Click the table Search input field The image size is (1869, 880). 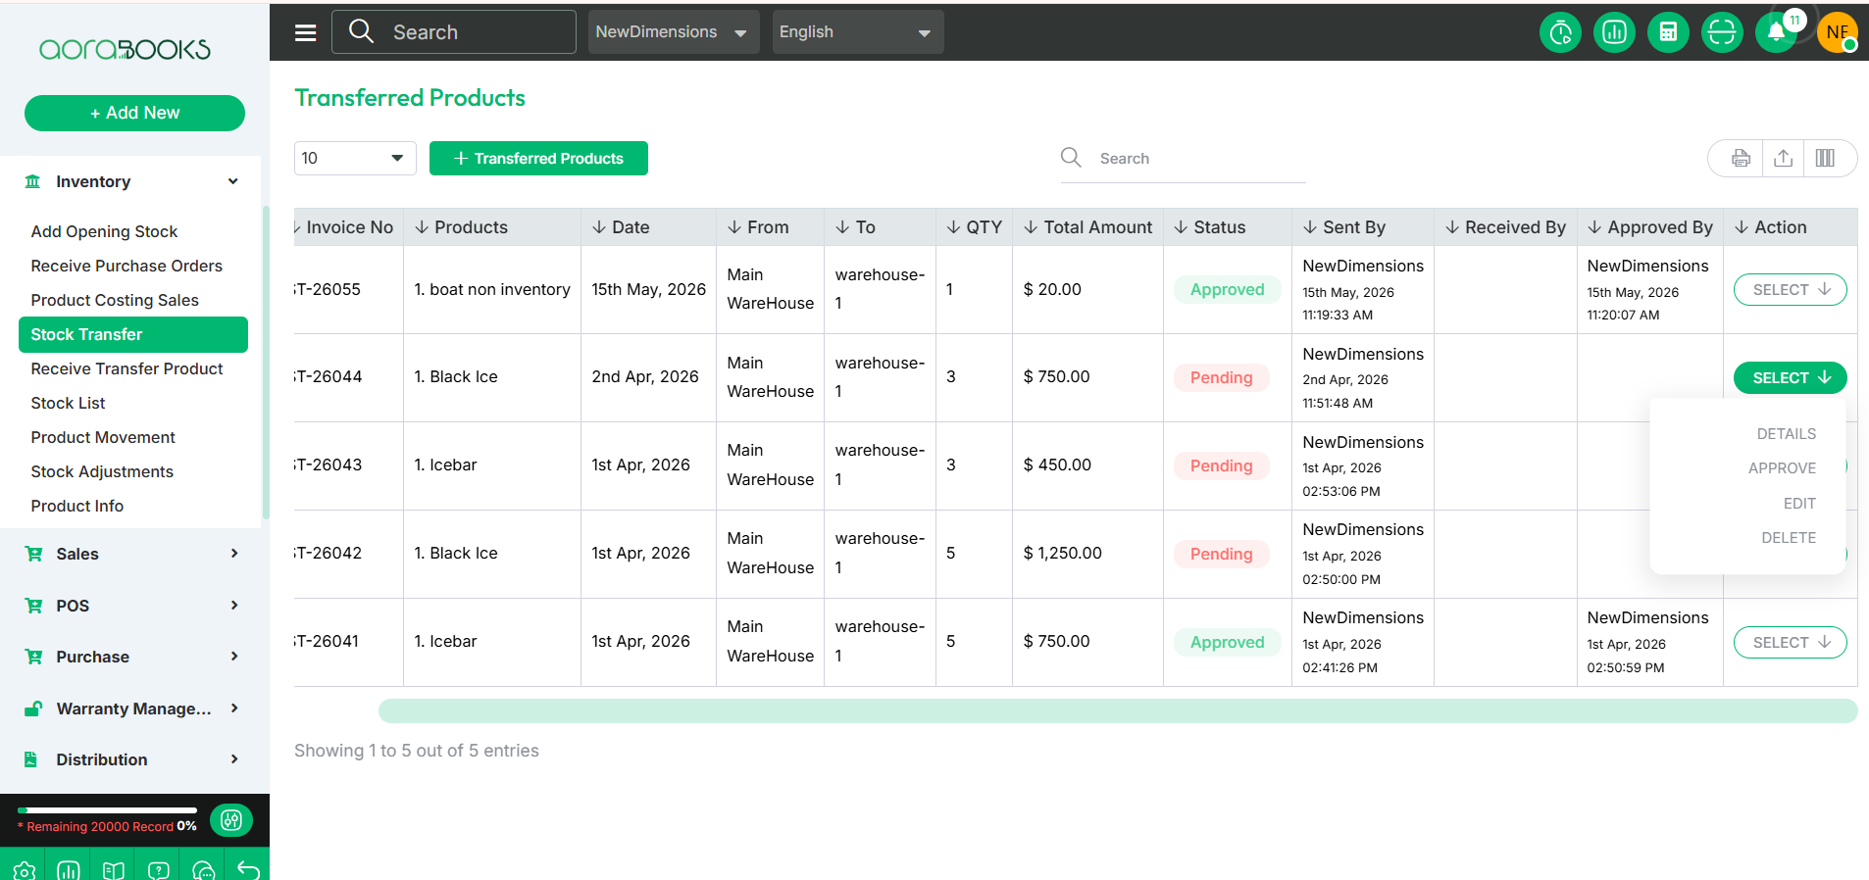pos(1196,158)
